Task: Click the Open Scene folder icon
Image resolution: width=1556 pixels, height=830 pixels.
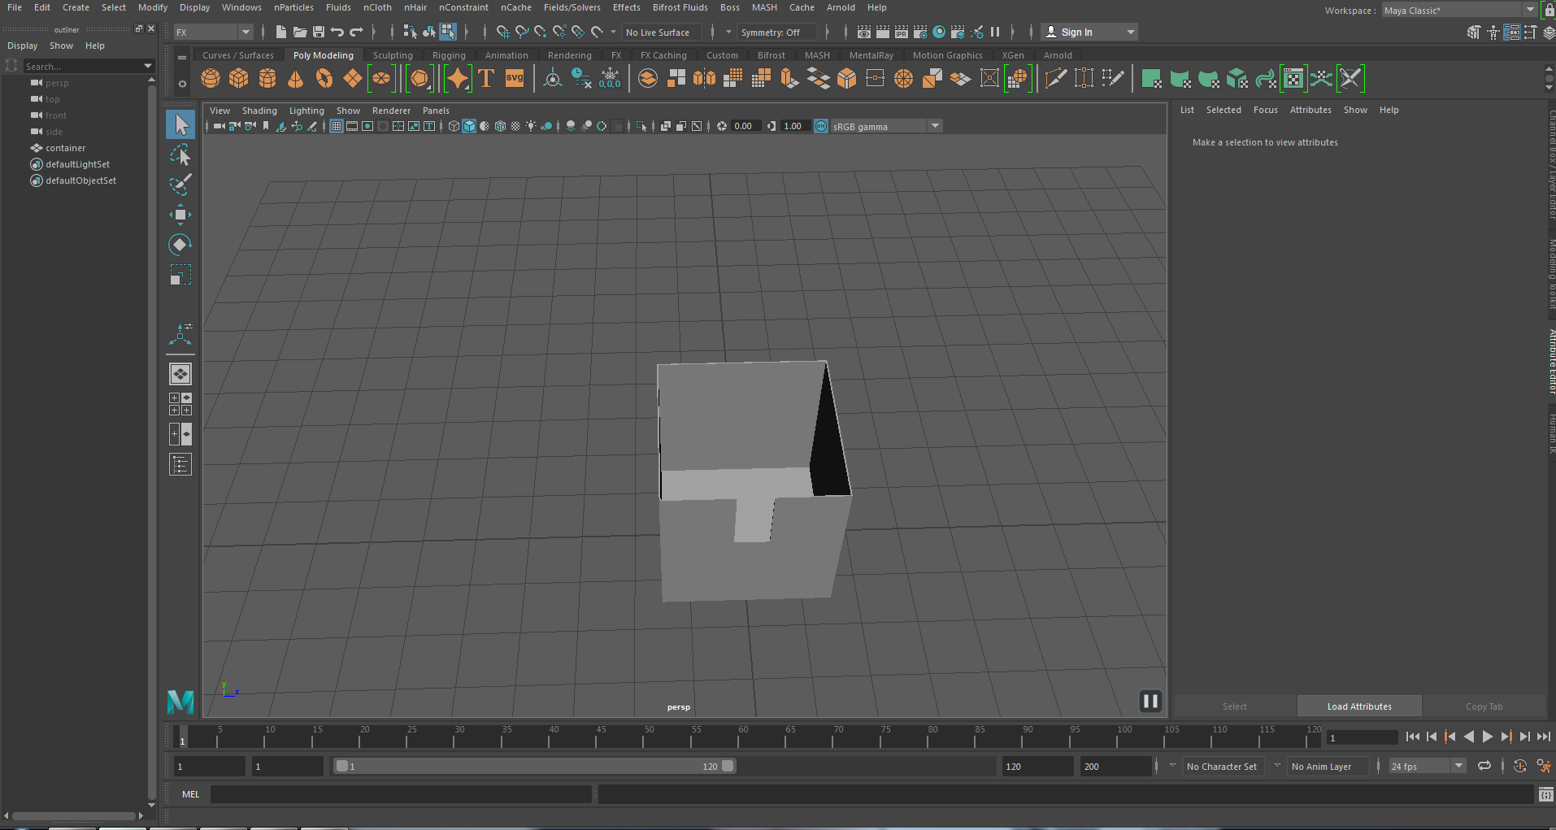Action: click(300, 32)
